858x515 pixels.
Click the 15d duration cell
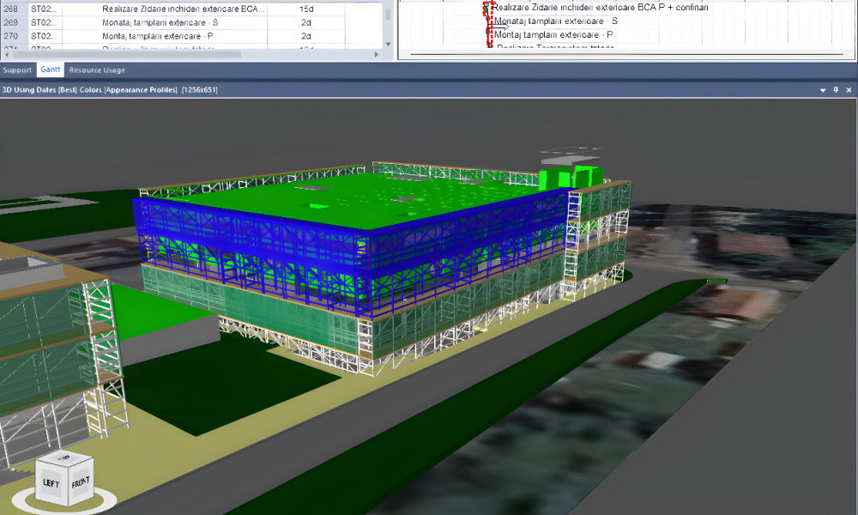[306, 9]
